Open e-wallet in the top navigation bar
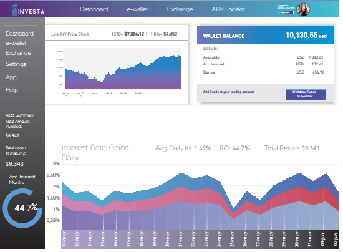Image resolution: width=343 pixels, height=252 pixels. tap(137, 9)
